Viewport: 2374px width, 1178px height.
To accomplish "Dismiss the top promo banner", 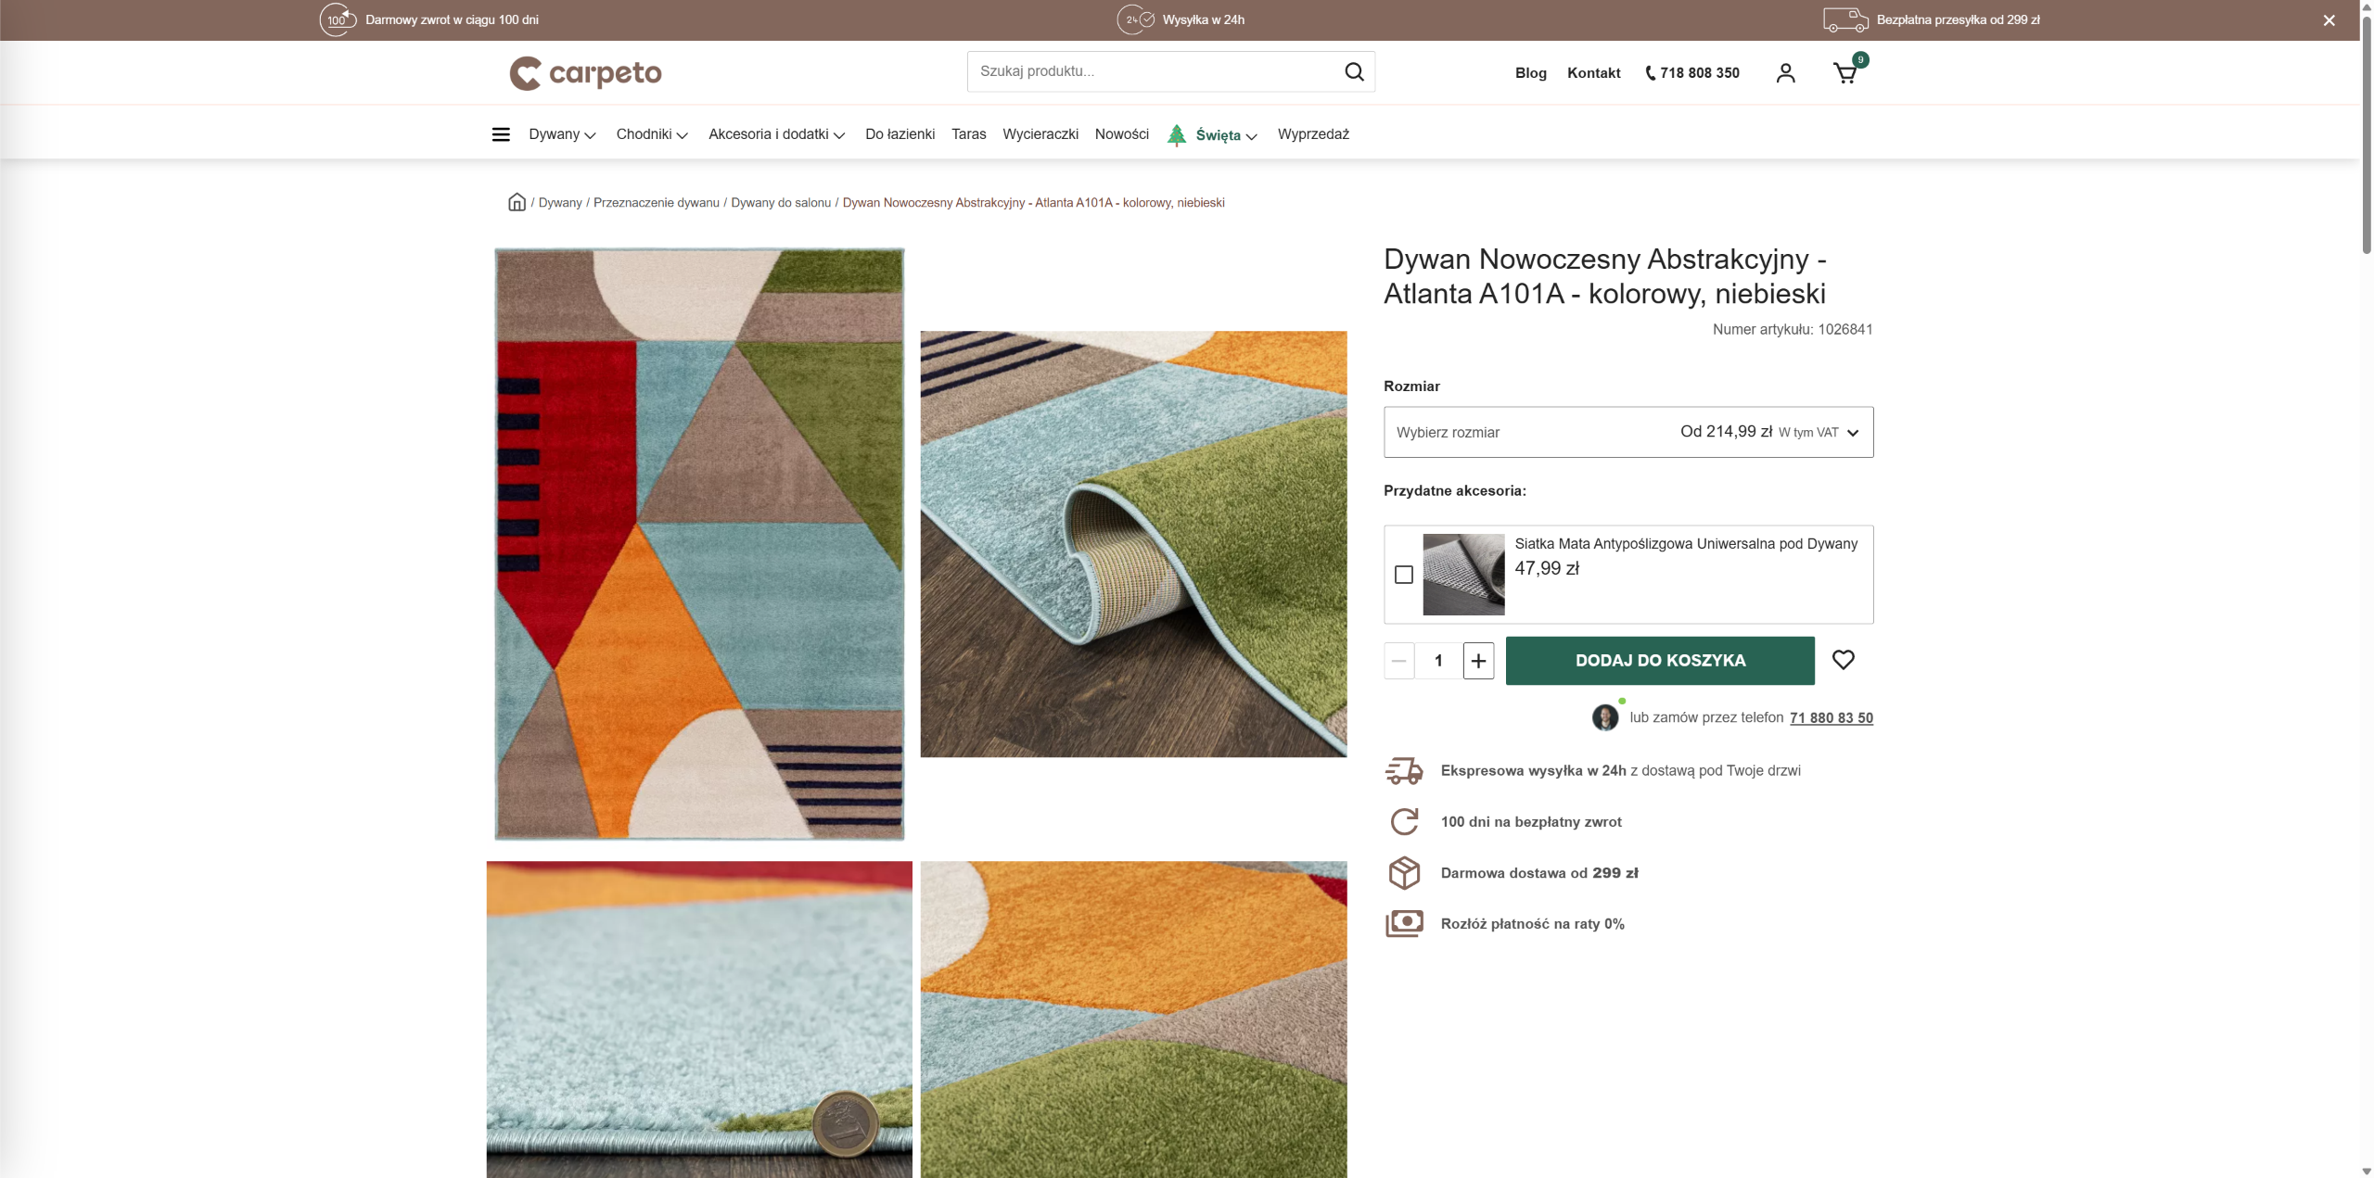I will [x=2329, y=20].
